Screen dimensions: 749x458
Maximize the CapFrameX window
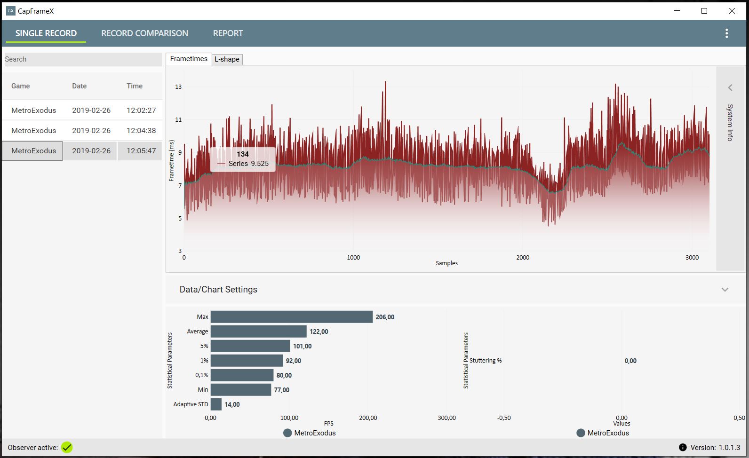[704, 11]
